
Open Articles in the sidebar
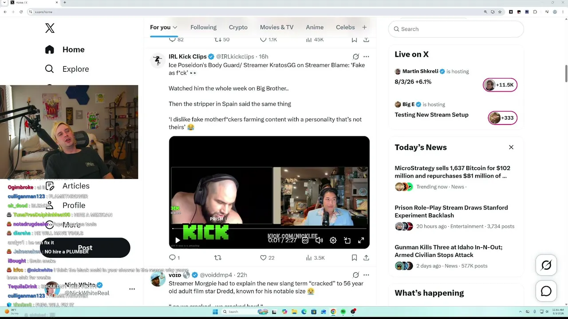67,186
